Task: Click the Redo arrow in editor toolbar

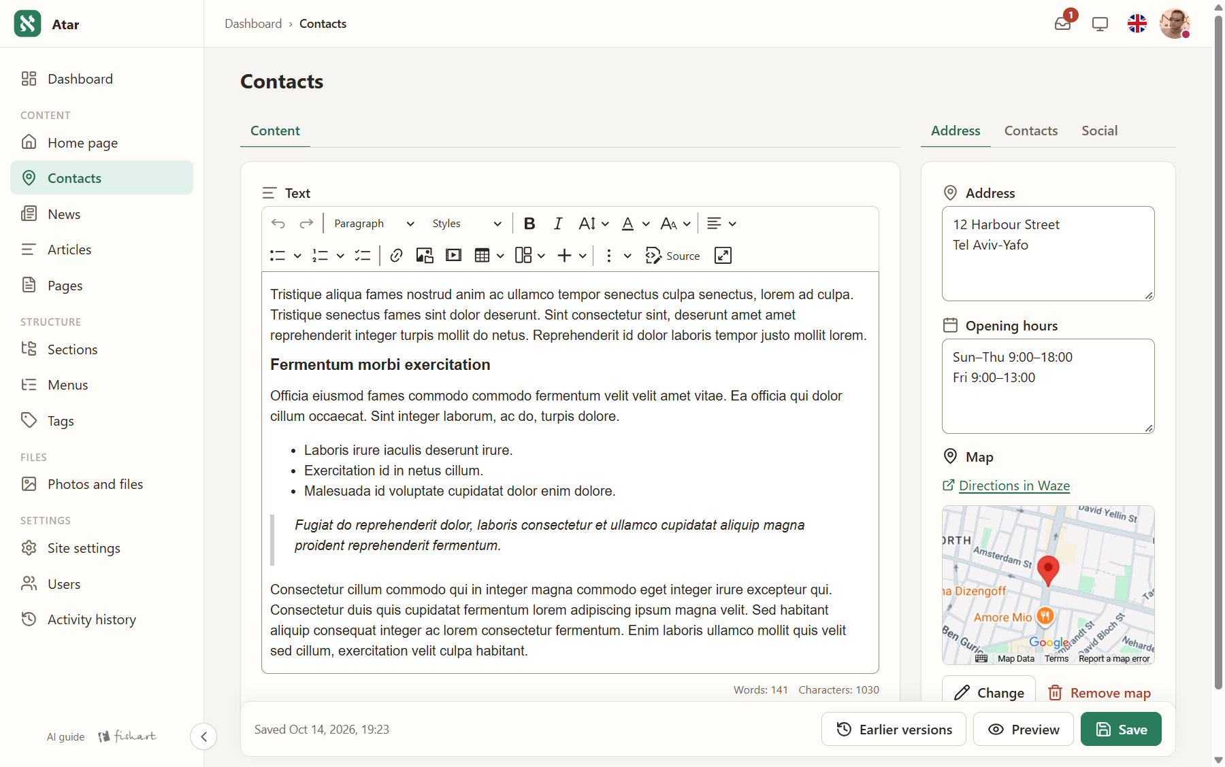Action: coord(306,224)
